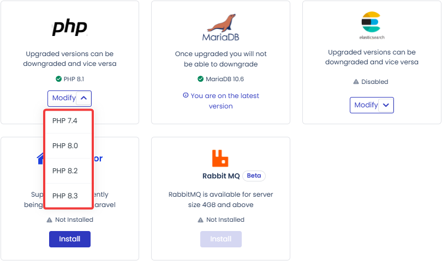Pick PHP 8.2 from the dropdown

pos(69,171)
